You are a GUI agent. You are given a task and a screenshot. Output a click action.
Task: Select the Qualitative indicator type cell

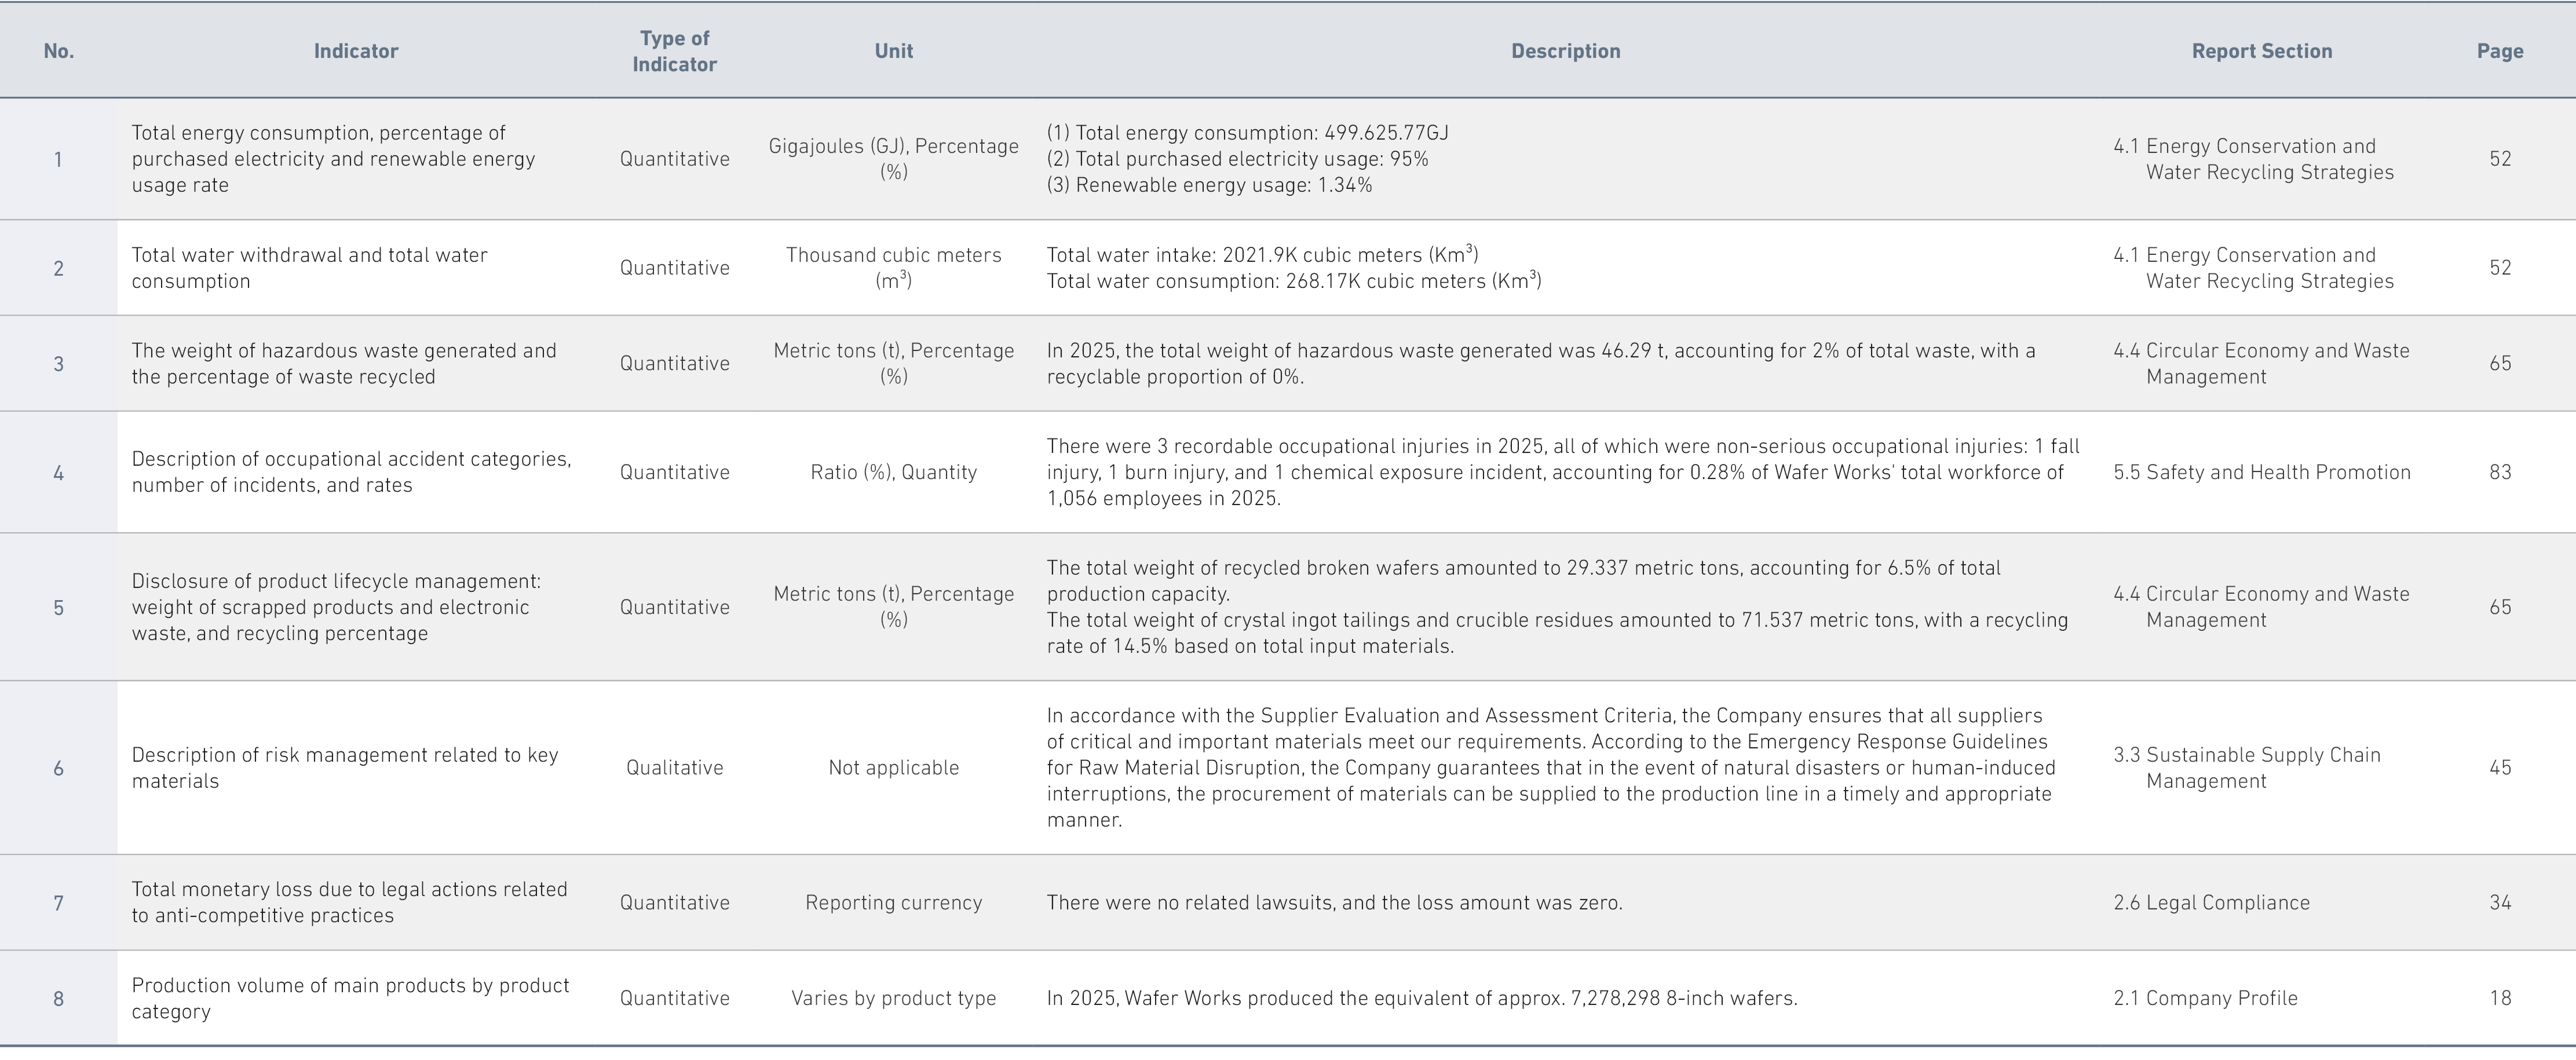coord(674,768)
